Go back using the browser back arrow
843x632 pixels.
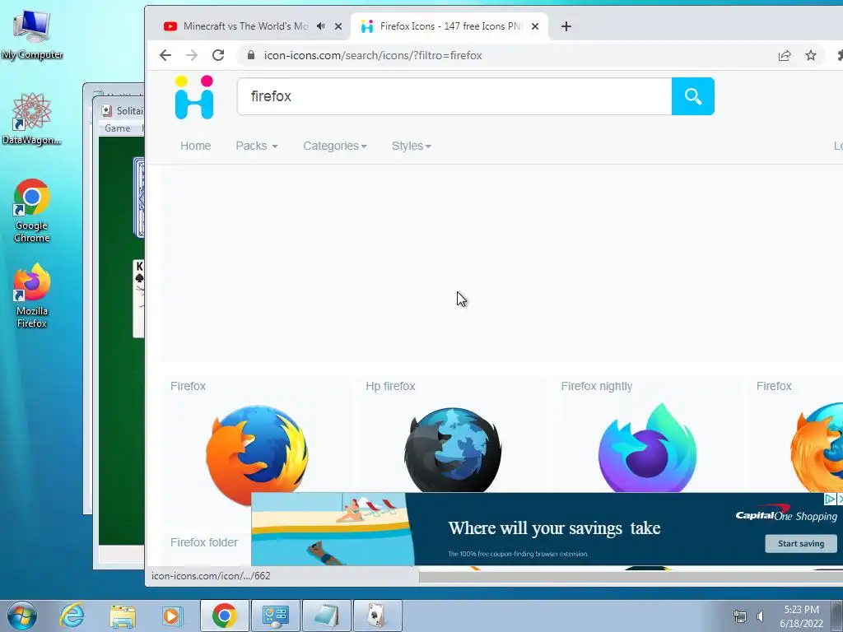click(x=165, y=55)
